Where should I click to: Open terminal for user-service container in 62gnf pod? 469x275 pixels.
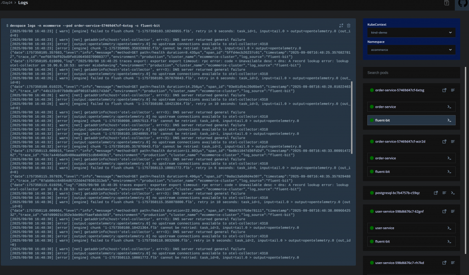point(449,228)
